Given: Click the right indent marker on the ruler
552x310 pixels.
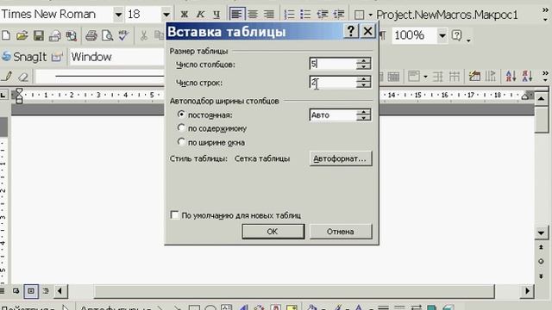Looking at the screenshot, I should (525, 96).
